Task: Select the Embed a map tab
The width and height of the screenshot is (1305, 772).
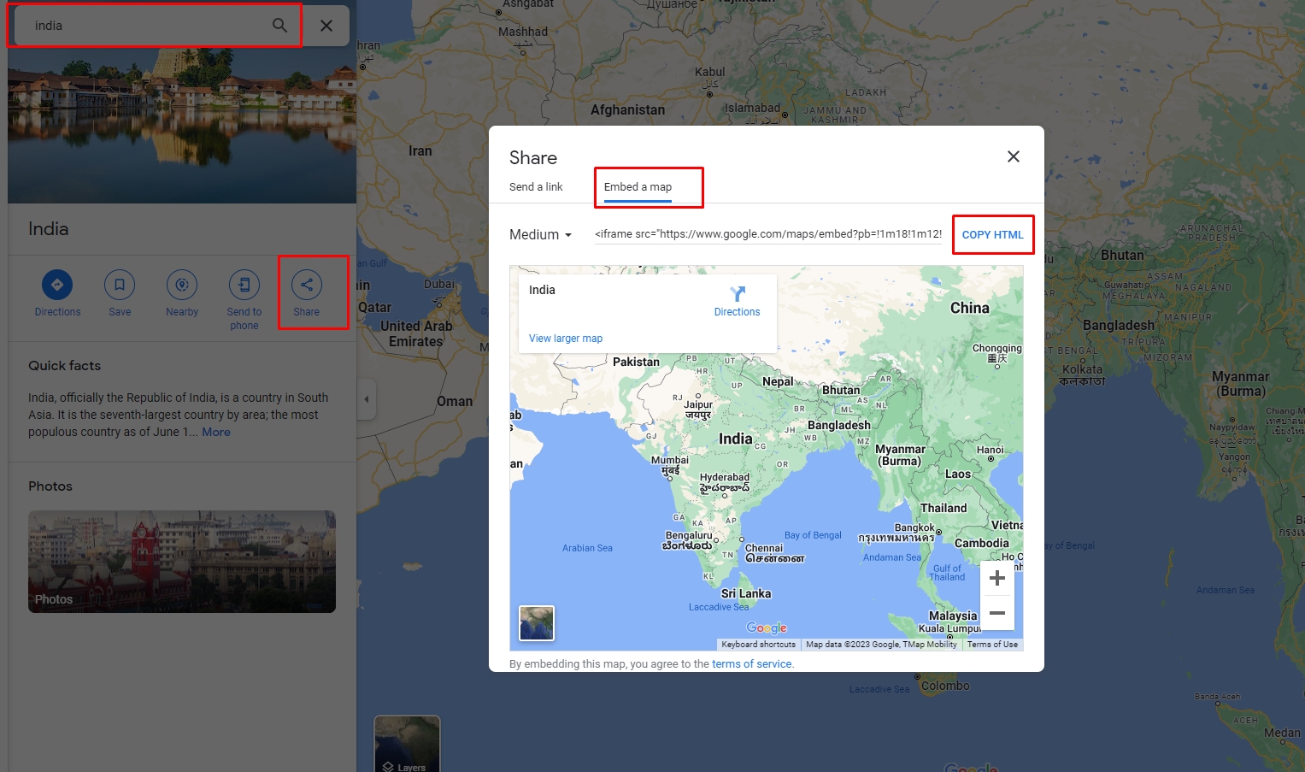Action: (x=638, y=186)
